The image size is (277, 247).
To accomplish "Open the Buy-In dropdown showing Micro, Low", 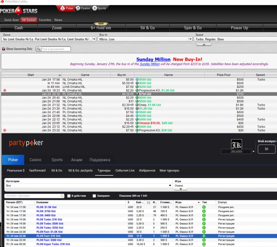I will point(145,39).
